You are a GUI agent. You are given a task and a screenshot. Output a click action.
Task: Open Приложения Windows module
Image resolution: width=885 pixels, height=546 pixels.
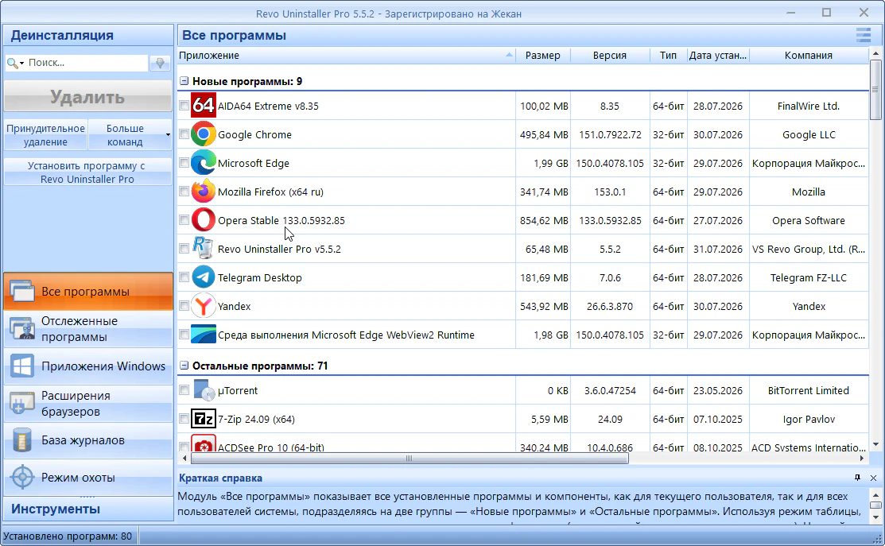pyautogui.click(x=88, y=366)
